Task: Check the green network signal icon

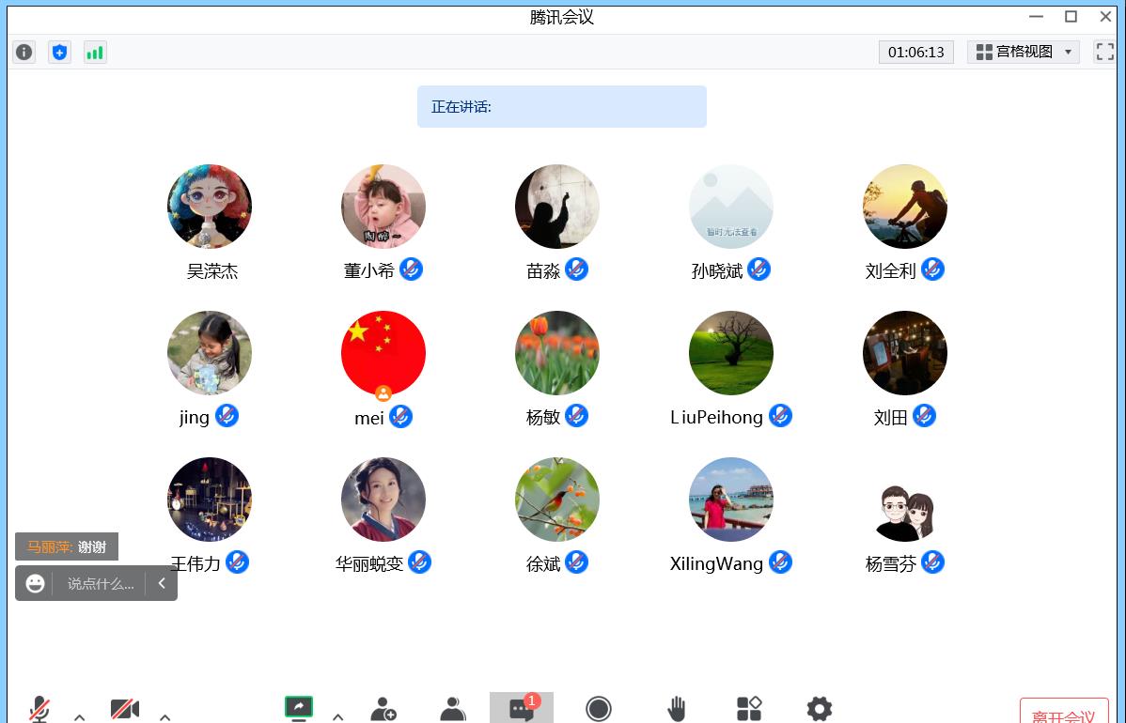Action: [95, 53]
